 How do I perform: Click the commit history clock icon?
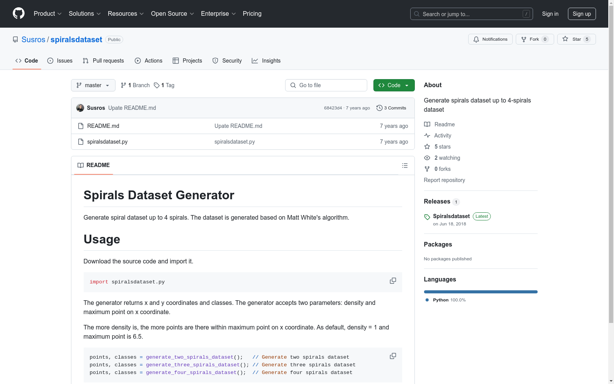pos(380,108)
